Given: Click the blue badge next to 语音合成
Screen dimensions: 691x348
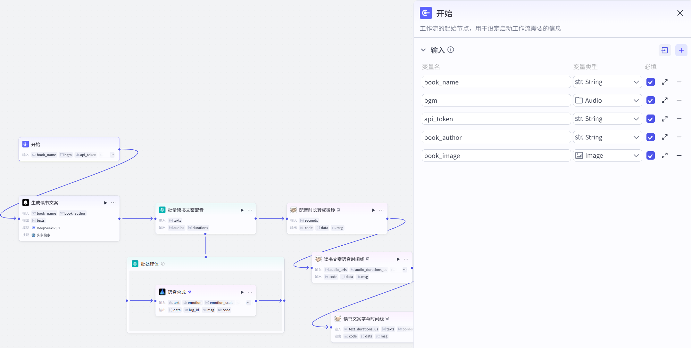Looking at the screenshot, I should click(190, 292).
